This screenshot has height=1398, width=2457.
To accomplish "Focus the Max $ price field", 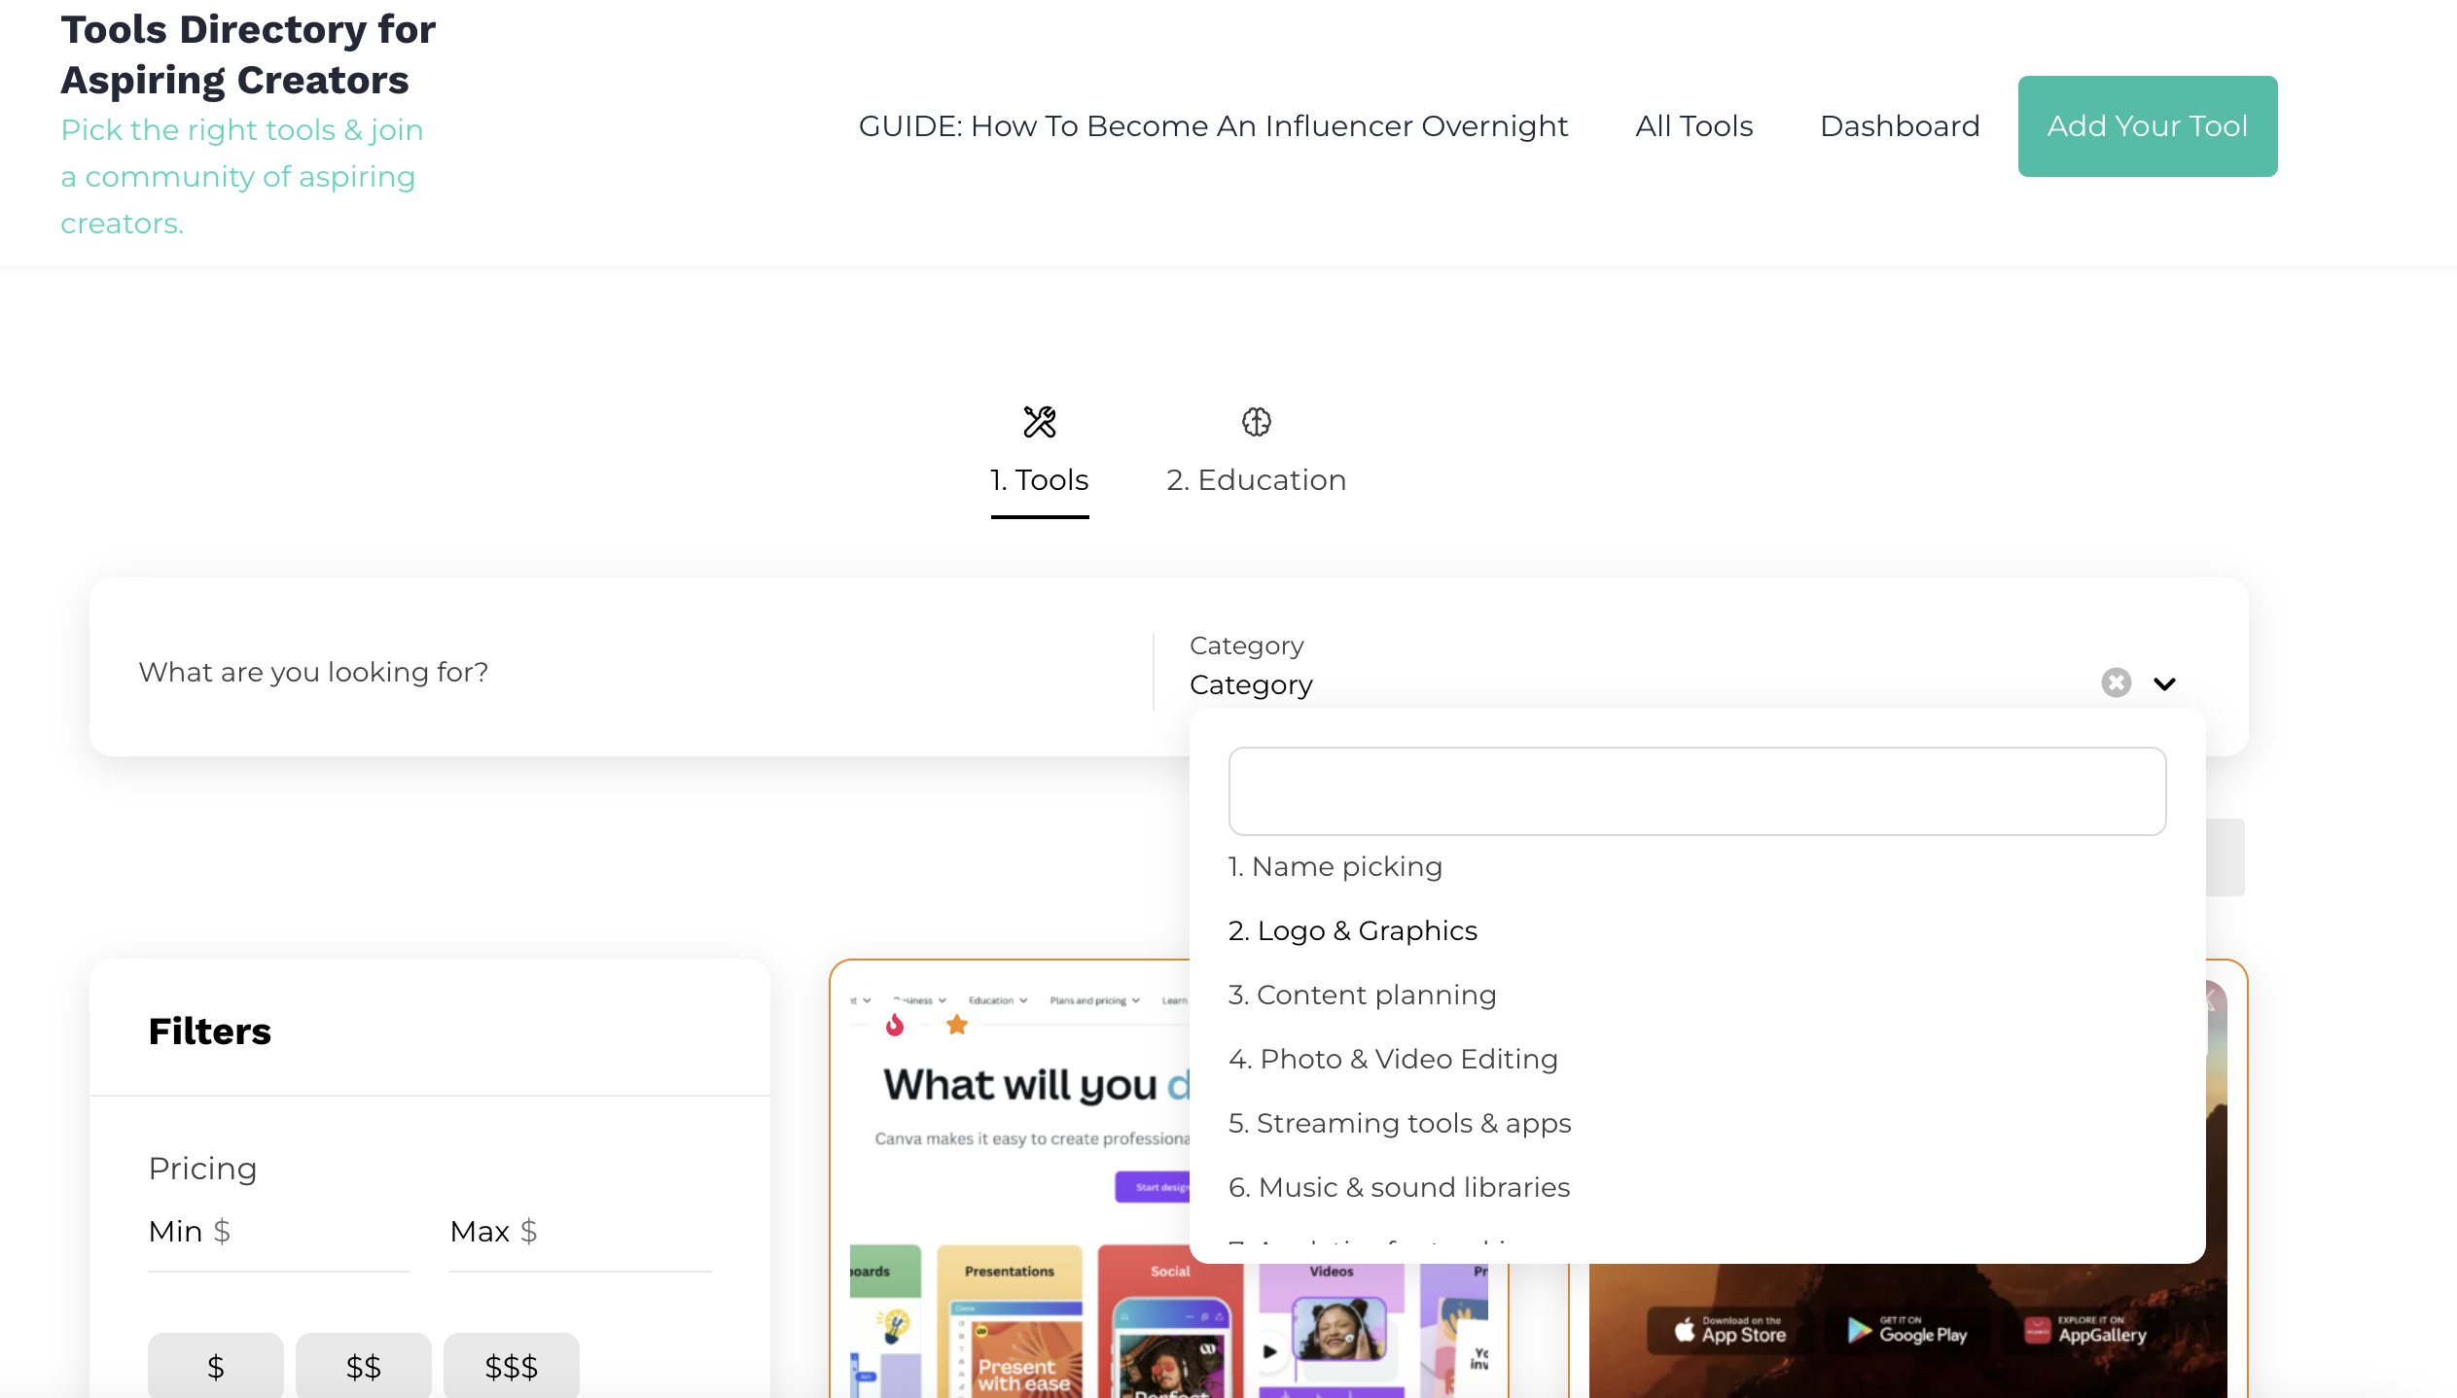I will (581, 1232).
